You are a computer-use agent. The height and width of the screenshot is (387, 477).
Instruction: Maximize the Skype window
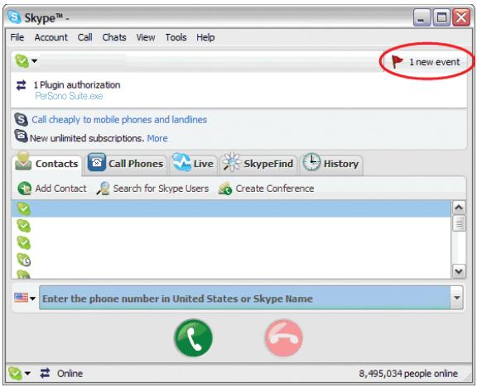441,17
